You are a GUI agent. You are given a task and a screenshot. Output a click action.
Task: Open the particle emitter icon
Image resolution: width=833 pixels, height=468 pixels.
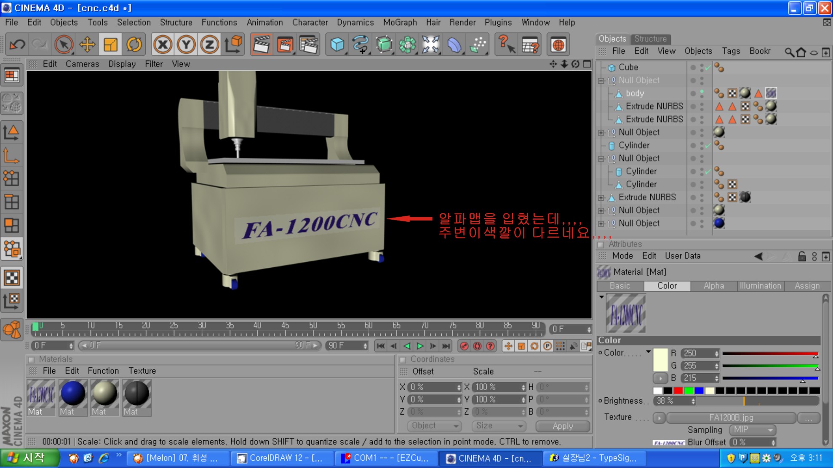coord(478,45)
